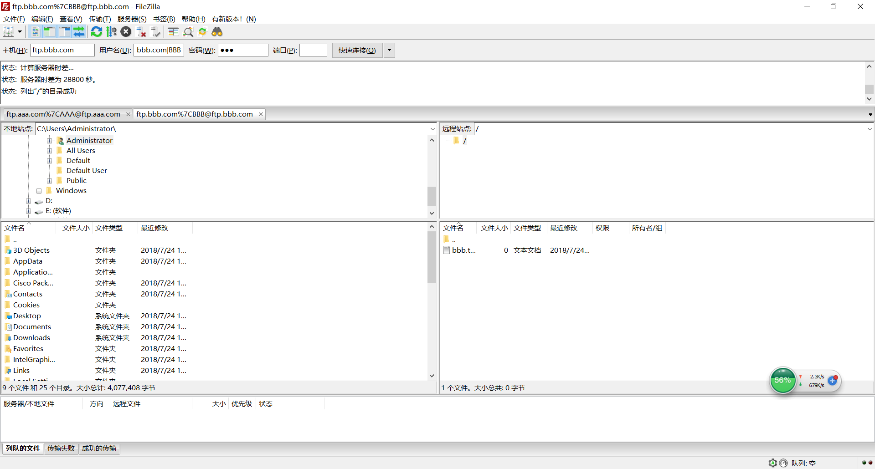Click the 密码 password input field
Screen dimensions: 875x469
click(x=243, y=50)
